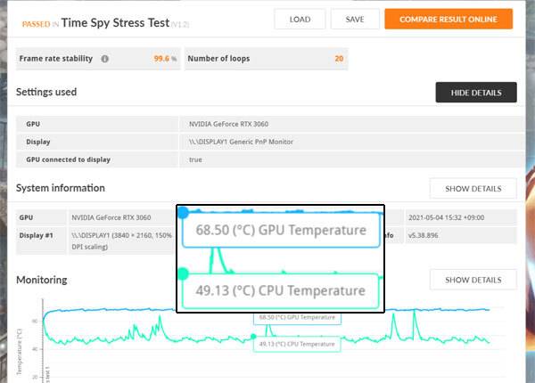
Task: Click the large 68.50 GPU Temperature label
Action: pos(275,230)
